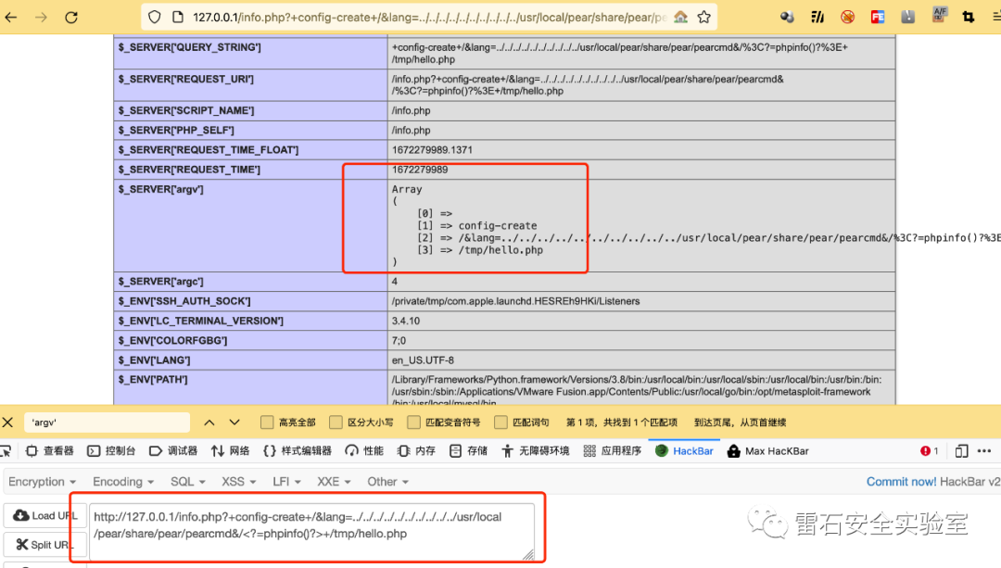Toggle the devtools dock layout icon

tap(961, 451)
